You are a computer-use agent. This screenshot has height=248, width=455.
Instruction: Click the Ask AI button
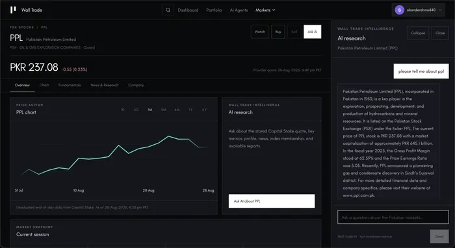(x=312, y=32)
